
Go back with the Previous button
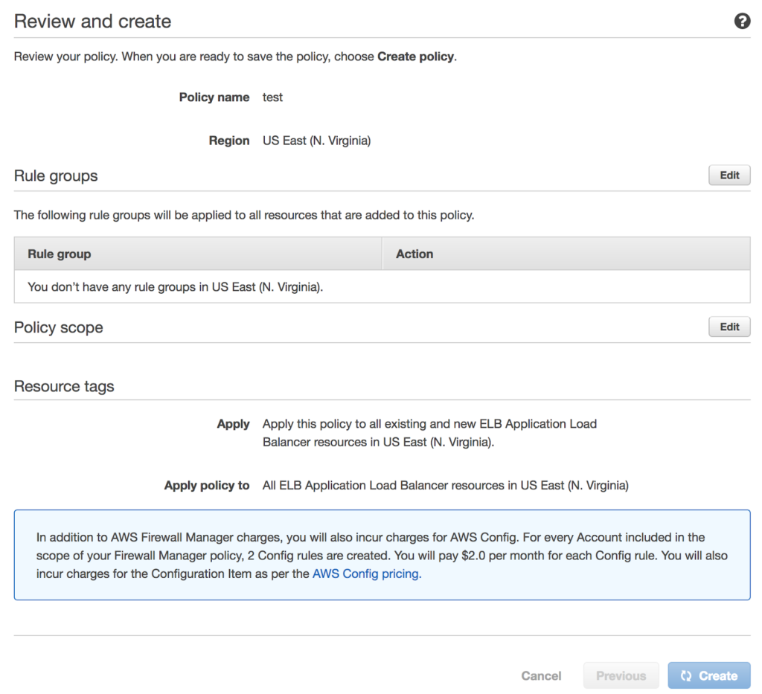621,676
